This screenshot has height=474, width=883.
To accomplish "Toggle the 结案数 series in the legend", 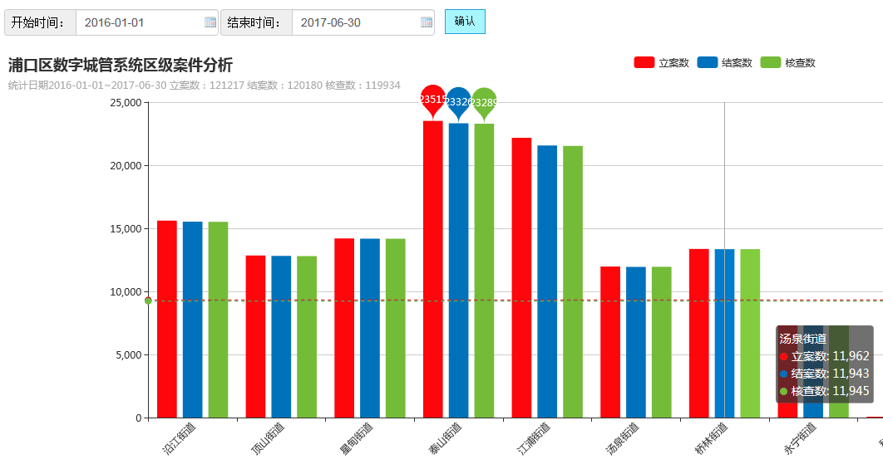I will 725,62.
